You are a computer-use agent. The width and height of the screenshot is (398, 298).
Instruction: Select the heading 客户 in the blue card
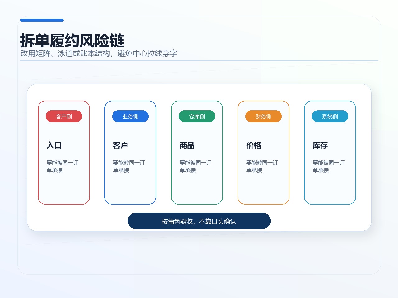(x=121, y=145)
